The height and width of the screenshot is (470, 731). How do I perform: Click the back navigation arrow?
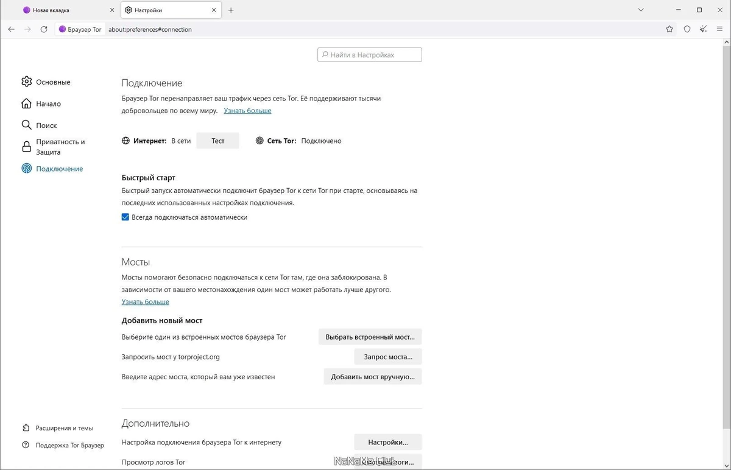pyautogui.click(x=11, y=29)
